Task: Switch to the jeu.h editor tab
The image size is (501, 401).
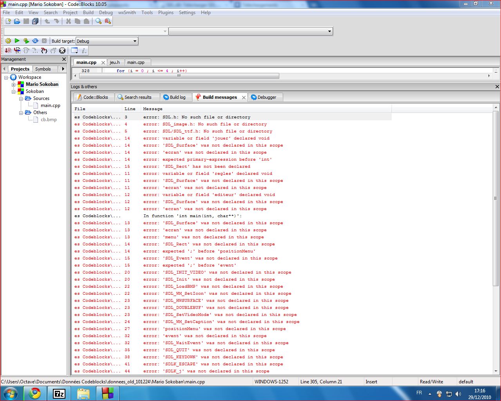Action: click(115, 62)
